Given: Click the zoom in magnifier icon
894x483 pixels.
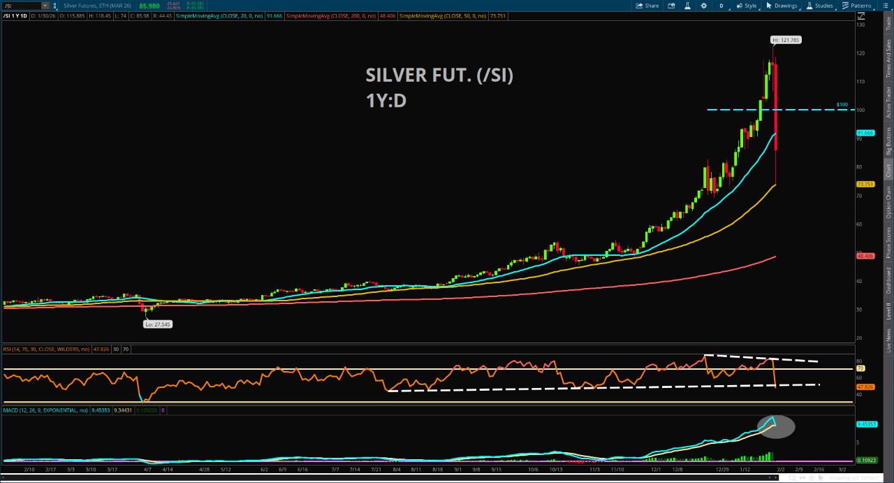Looking at the screenshot, I should click(x=793, y=478).
